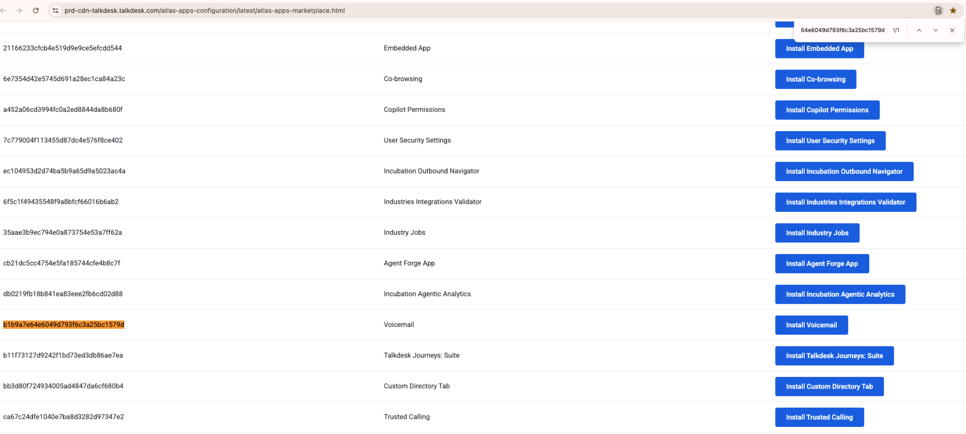Image resolution: width=966 pixels, height=434 pixels.
Task: Click highlighted ID b1b9a7e64e6049d793f6c3a25bc1579d
Action: [x=64, y=325]
